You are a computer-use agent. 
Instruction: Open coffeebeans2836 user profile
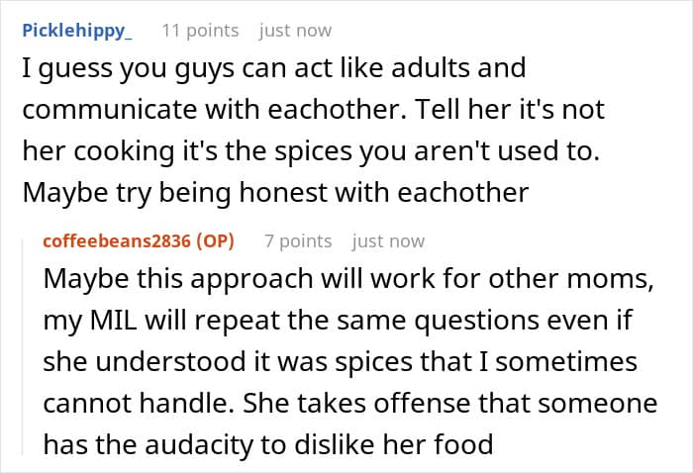pos(117,241)
